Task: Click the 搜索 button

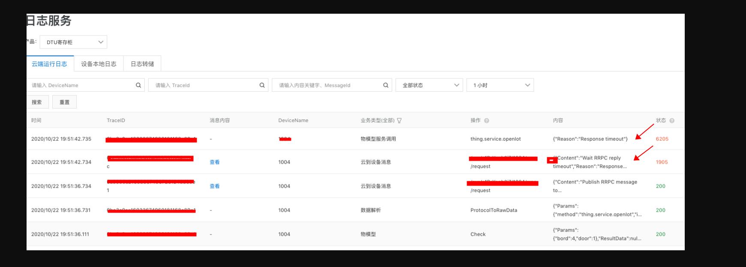Action: pos(37,102)
